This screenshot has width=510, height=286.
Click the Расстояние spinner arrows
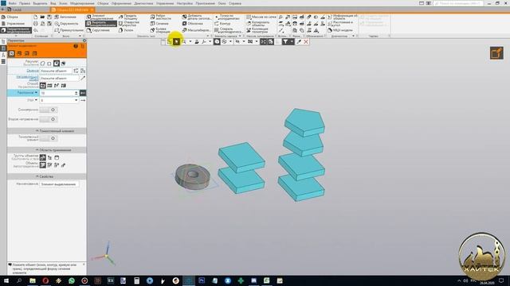point(76,93)
